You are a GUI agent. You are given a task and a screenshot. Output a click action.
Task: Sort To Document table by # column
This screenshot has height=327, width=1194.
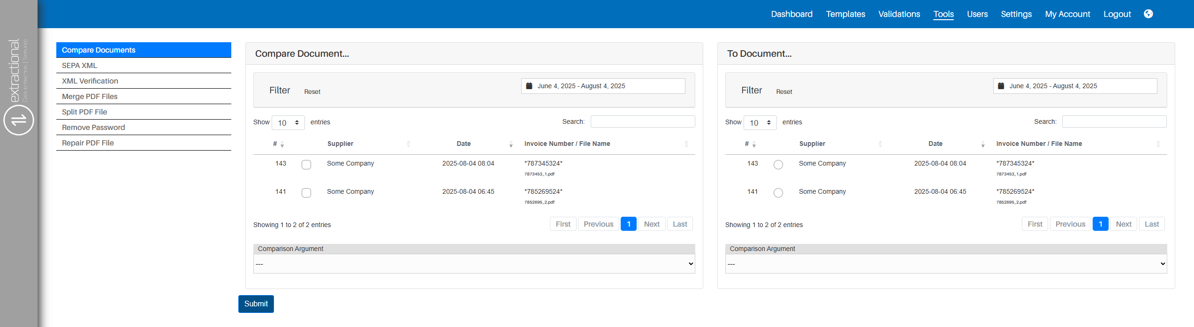[750, 144]
